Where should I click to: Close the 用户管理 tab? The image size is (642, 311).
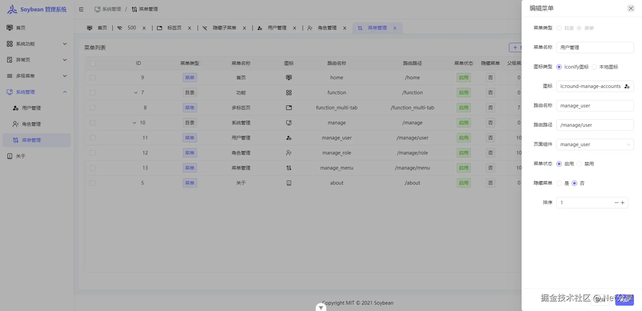click(x=295, y=28)
